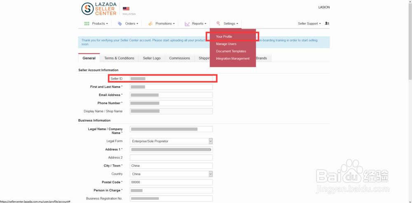412x203 pixels.
Task: Click the LASION account name
Action: coord(324,7)
